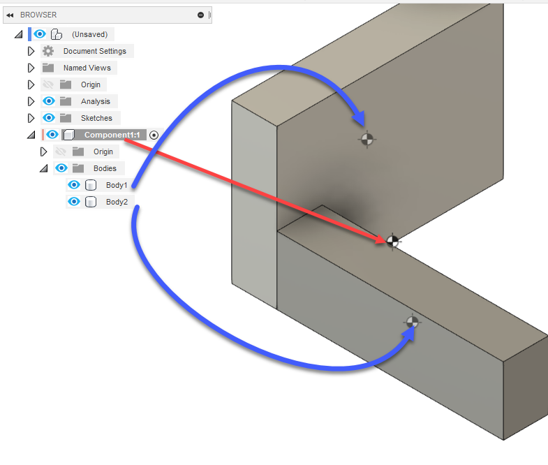Show the hidden top-level Origin folder

(48, 84)
